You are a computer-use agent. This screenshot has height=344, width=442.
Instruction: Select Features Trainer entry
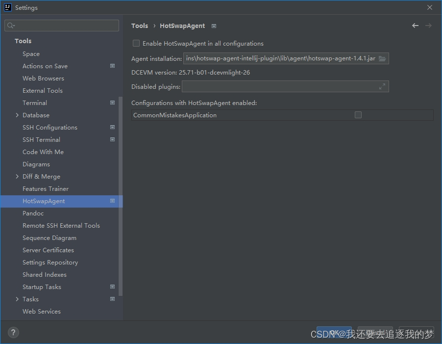click(x=46, y=189)
